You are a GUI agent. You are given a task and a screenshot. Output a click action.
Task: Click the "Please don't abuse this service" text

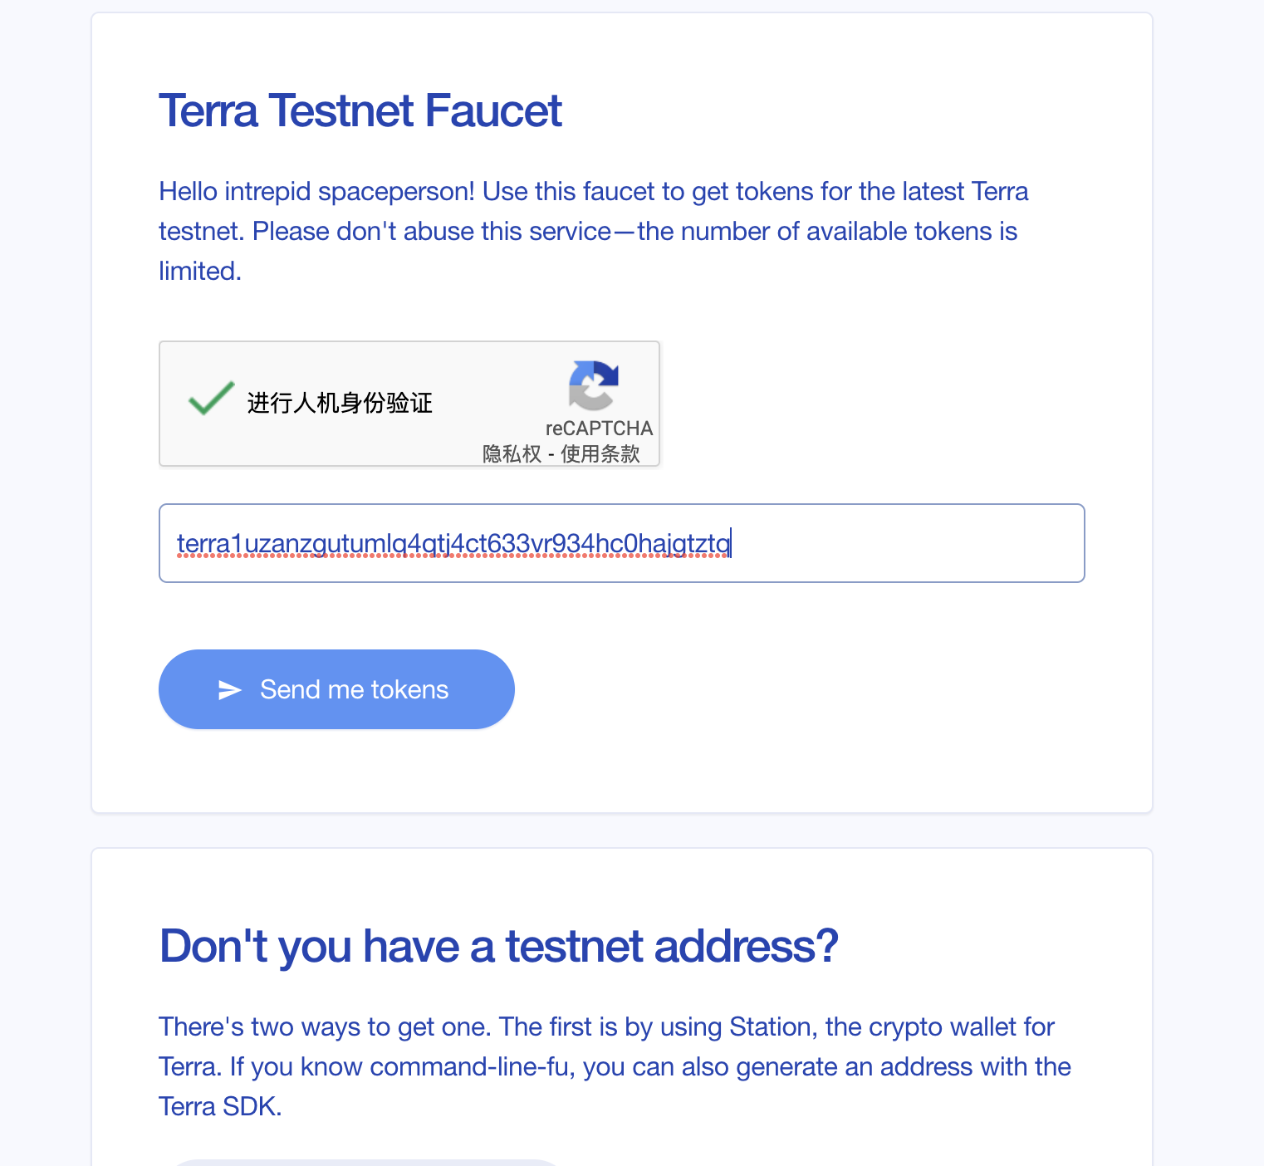[432, 232]
